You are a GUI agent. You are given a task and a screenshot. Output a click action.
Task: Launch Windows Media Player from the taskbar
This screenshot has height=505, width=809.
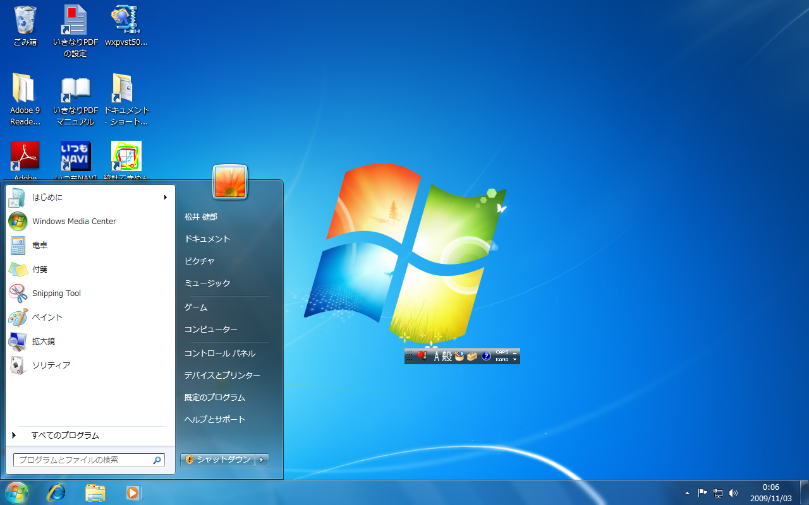[x=133, y=493]
